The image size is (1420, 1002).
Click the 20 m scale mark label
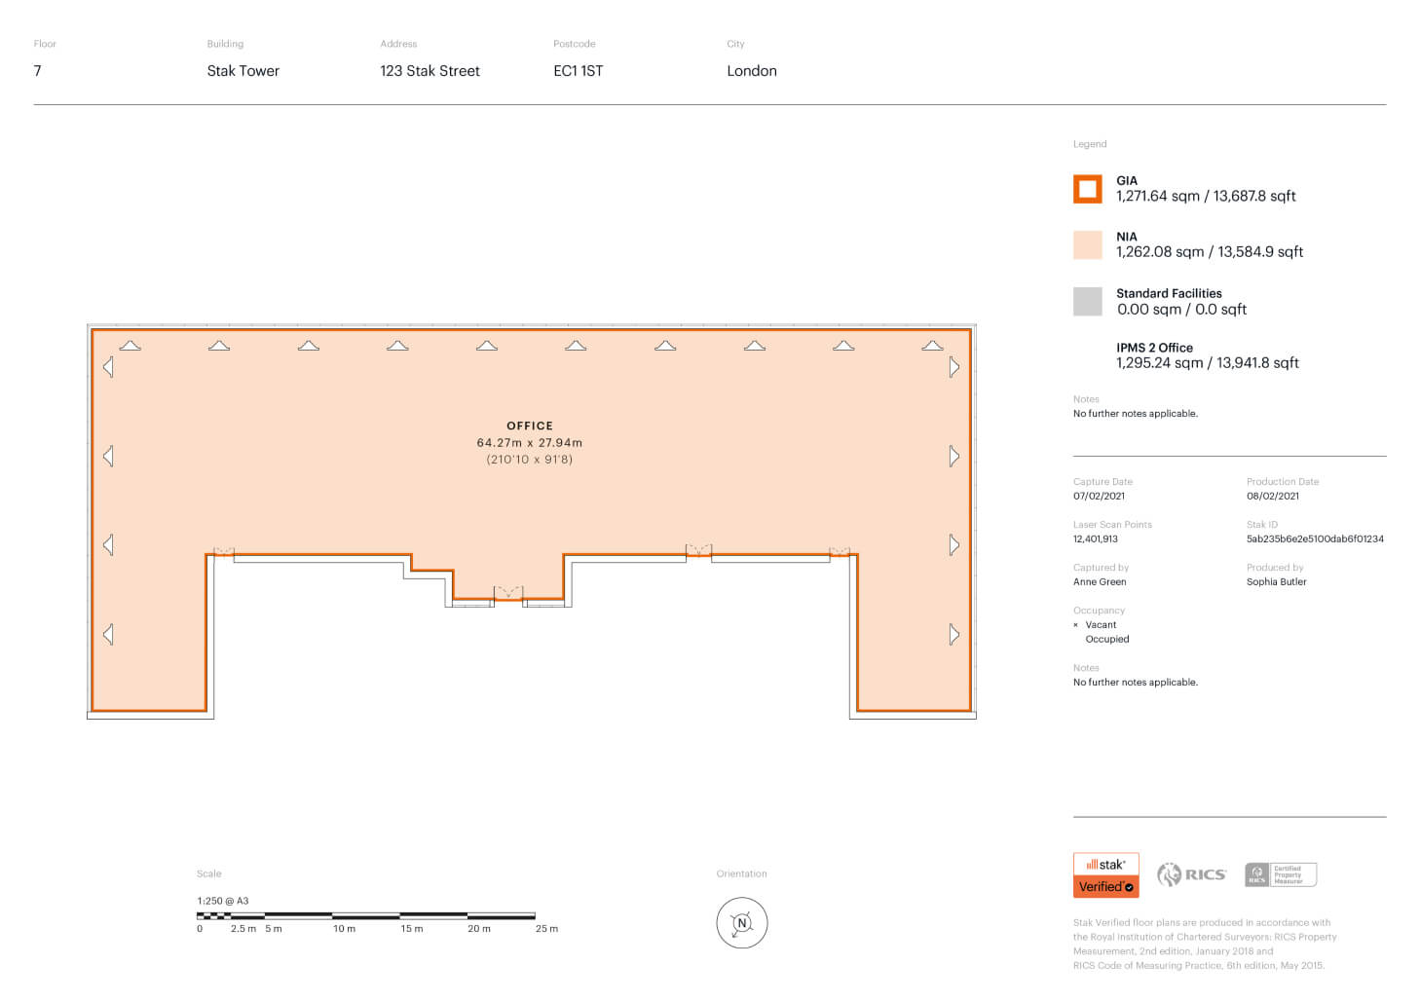(479, 929)
